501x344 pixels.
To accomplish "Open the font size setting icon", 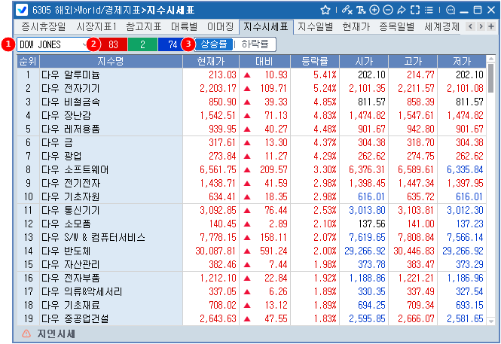I will [362, 10].
